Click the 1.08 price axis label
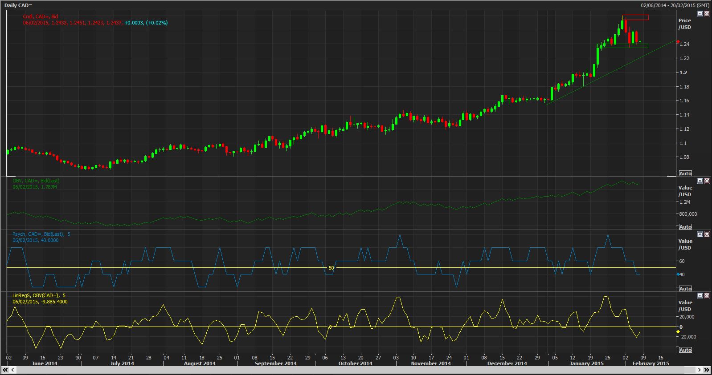 pyautogui.click(x=684, y=157)
